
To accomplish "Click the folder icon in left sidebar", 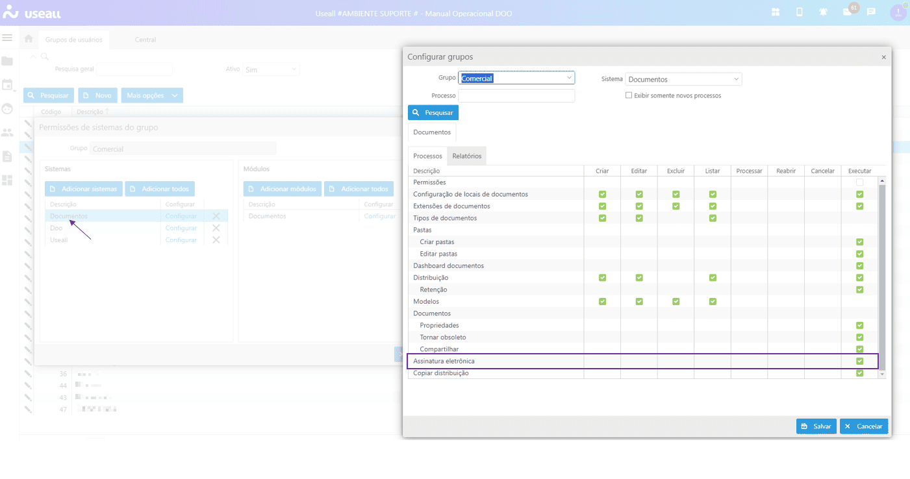I will click(x=7, y=61).
